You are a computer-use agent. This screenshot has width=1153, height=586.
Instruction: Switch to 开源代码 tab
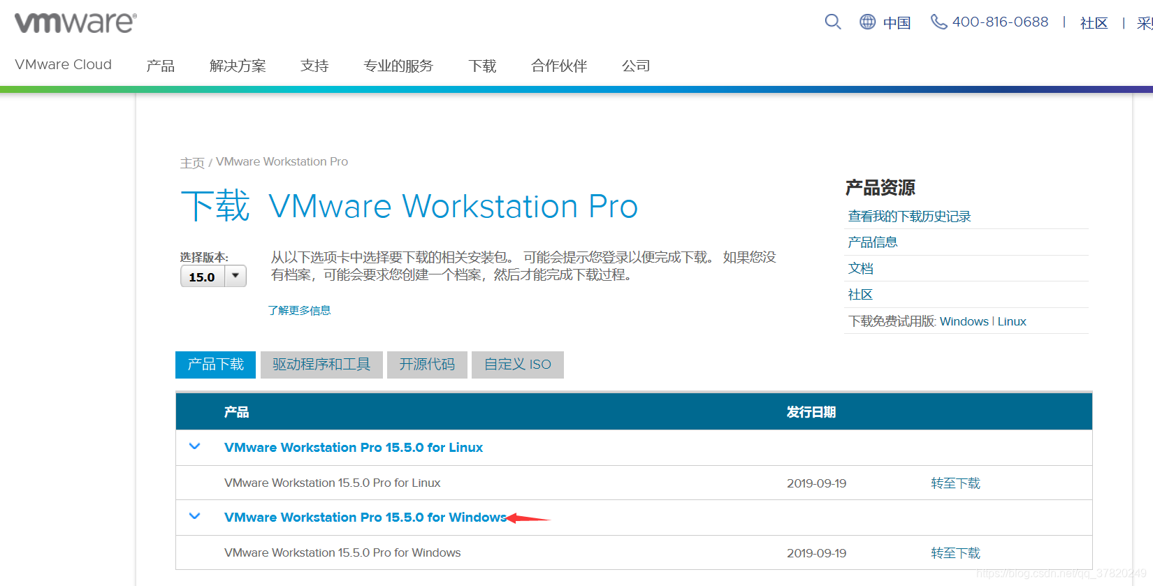[427, 365]
